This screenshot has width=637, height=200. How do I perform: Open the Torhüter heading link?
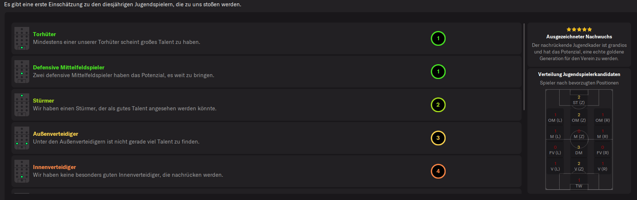[44, 34]
